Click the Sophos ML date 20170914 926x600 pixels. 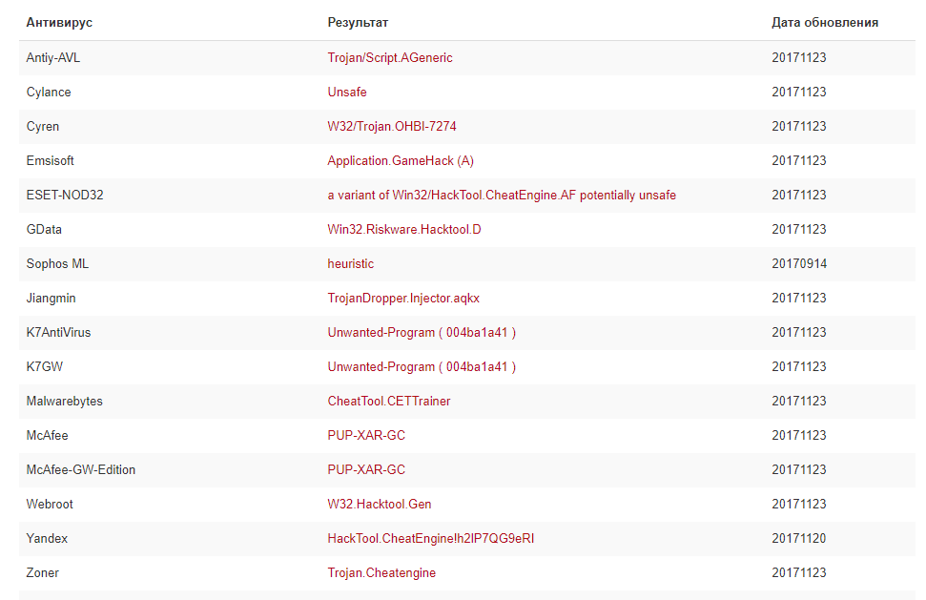tap(799, 264)
